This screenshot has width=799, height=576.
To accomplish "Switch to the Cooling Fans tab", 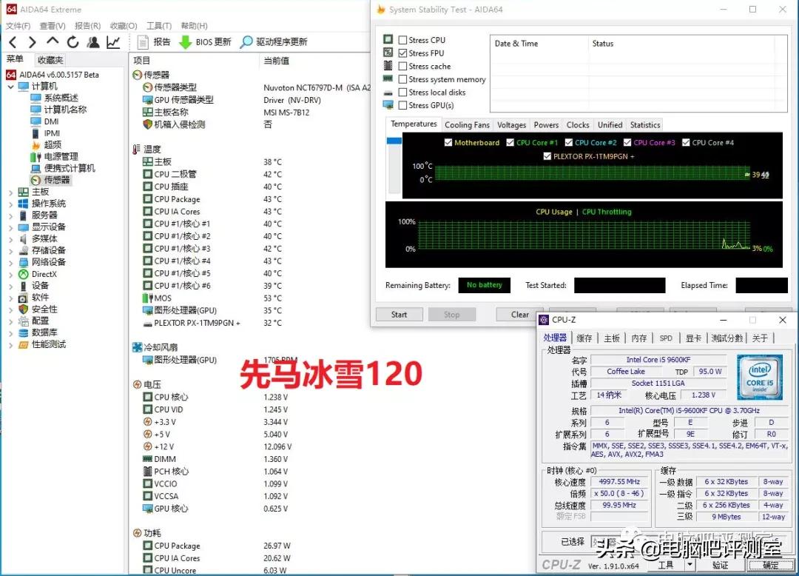I will coord(467,124).
